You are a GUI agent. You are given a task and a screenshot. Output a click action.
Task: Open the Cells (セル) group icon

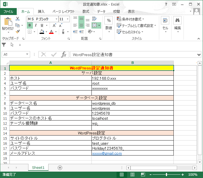point(165,20)
